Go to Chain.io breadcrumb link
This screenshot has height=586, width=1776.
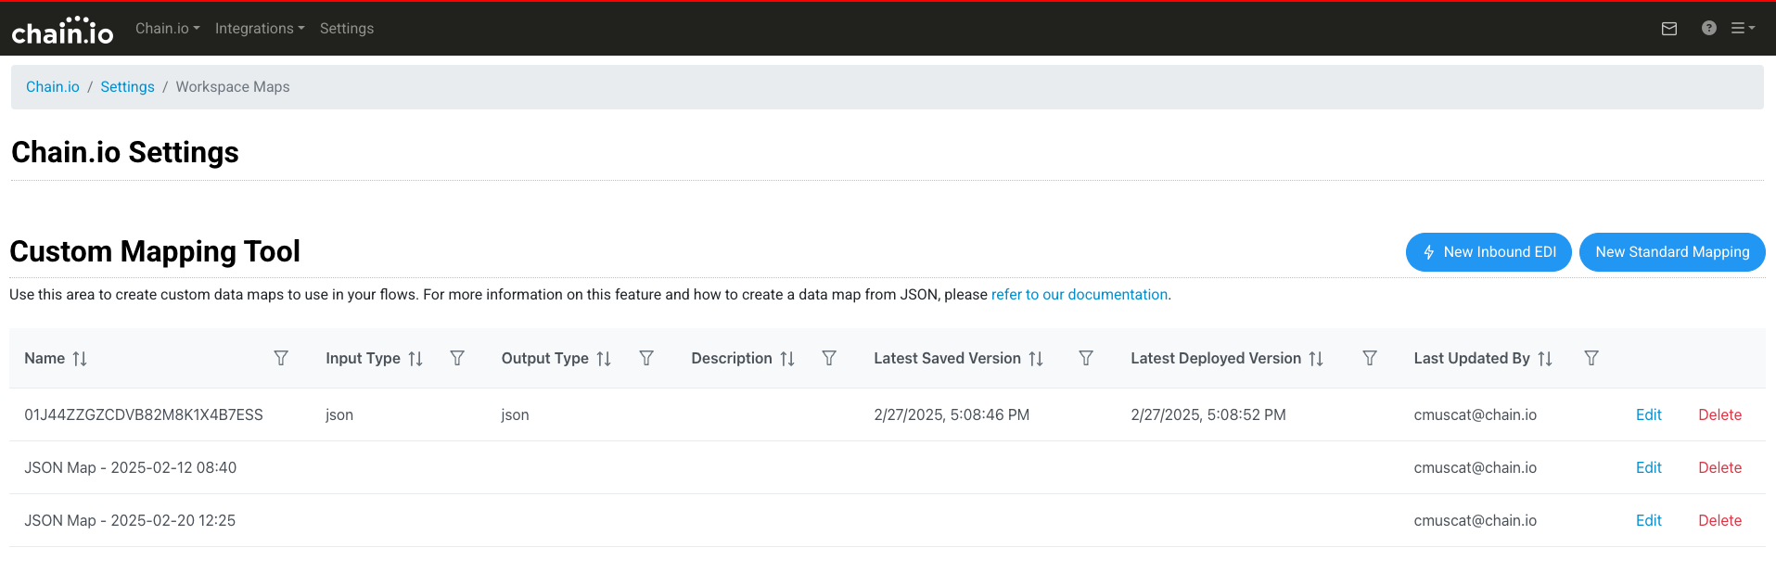[53, 87]
